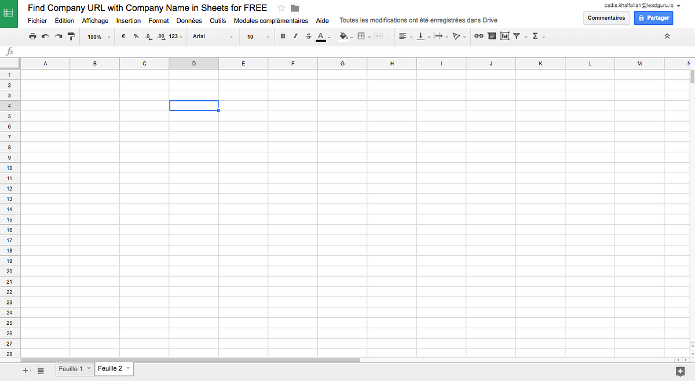Screen dimensions: 695x381
Task: Move document using the folder icon
Action: click(295, 8)
